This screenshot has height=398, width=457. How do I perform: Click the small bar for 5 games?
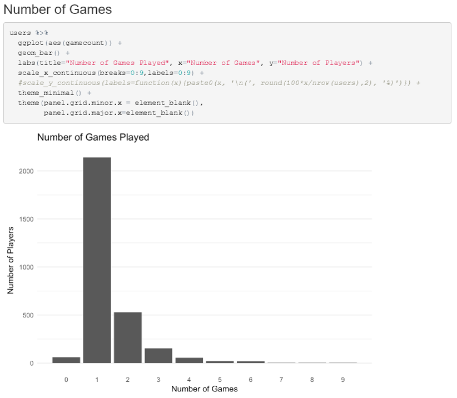220,362
